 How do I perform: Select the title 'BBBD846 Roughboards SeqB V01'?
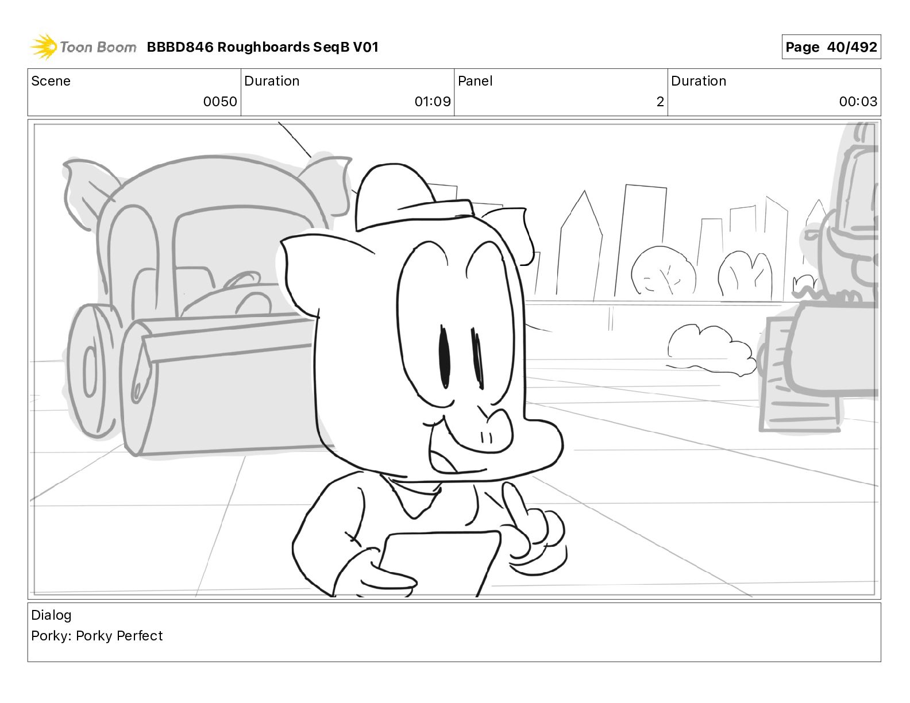coord(263,47)
